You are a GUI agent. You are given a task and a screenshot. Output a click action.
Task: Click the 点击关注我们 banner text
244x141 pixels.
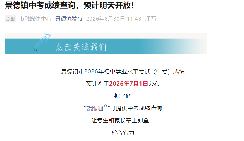pos(81,47)
